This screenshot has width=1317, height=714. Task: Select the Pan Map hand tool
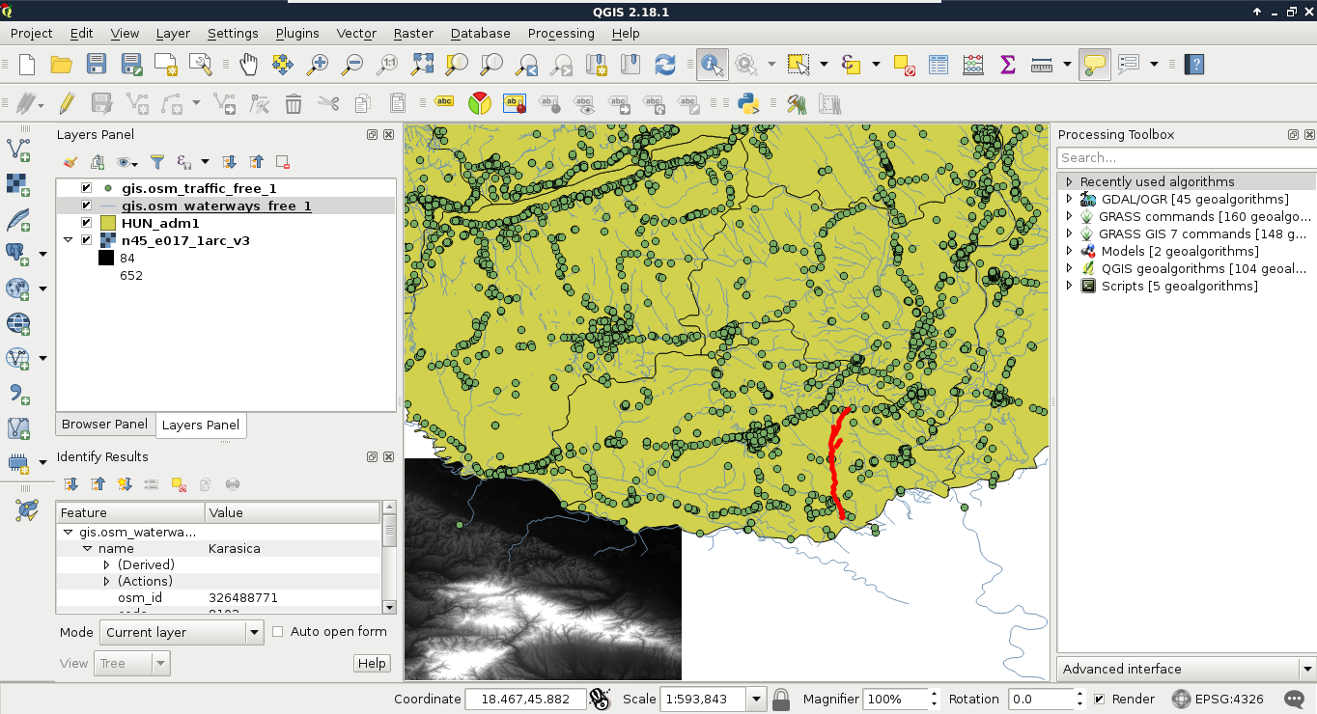click(249, 65)
